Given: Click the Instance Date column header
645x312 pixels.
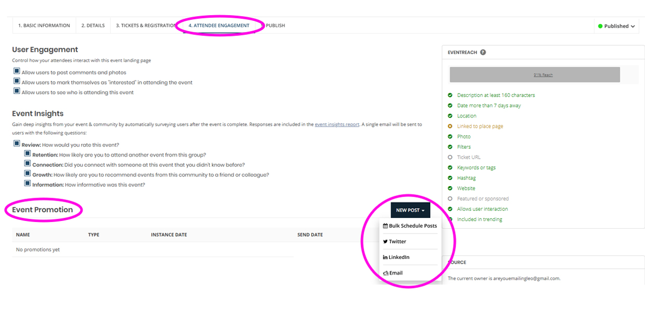Looking at the screenshot, I should click(169, 235).
